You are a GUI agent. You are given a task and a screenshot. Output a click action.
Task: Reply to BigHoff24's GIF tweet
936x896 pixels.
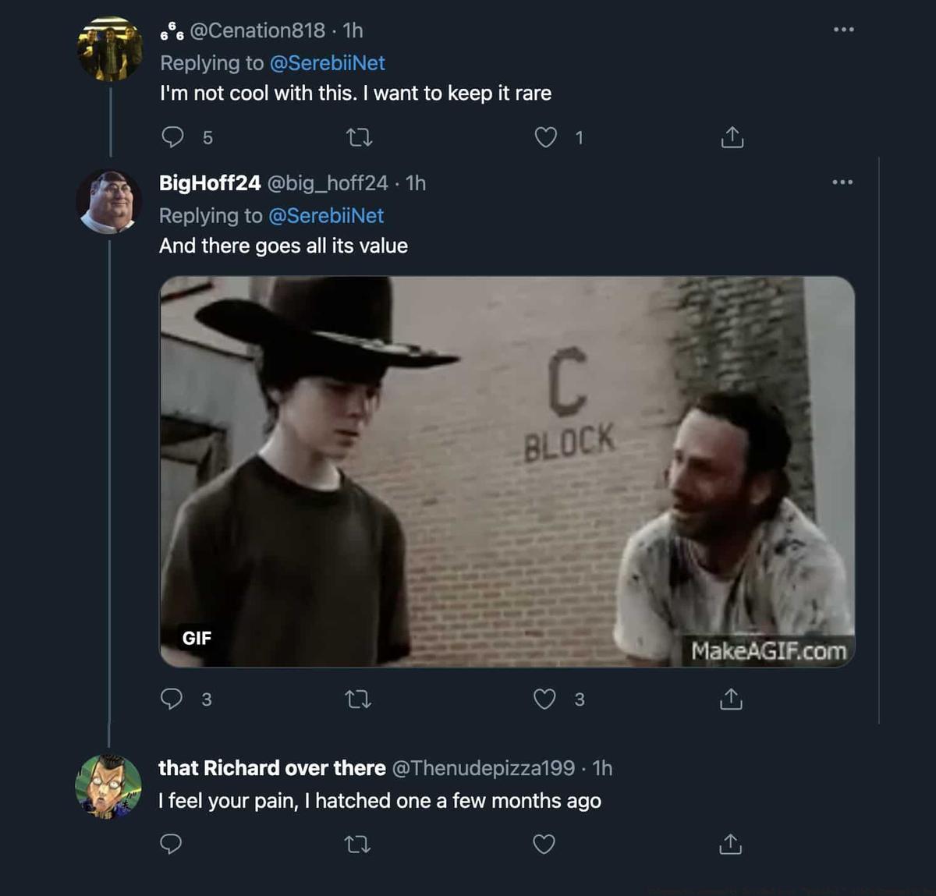tap(172, 698)
